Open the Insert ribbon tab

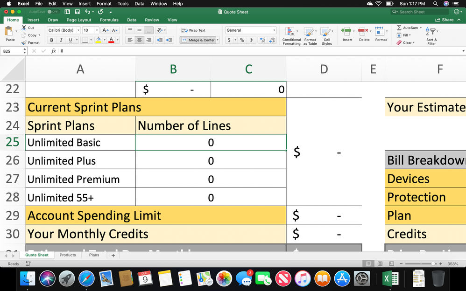(33, 20)
